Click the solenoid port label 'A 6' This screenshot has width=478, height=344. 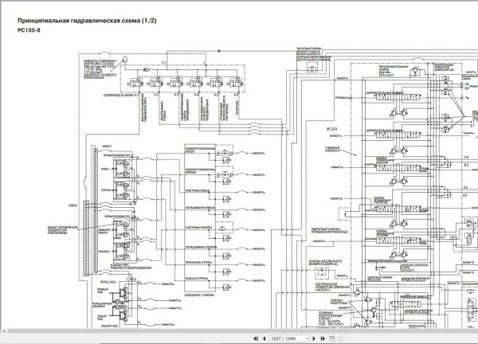click(237, 95)
